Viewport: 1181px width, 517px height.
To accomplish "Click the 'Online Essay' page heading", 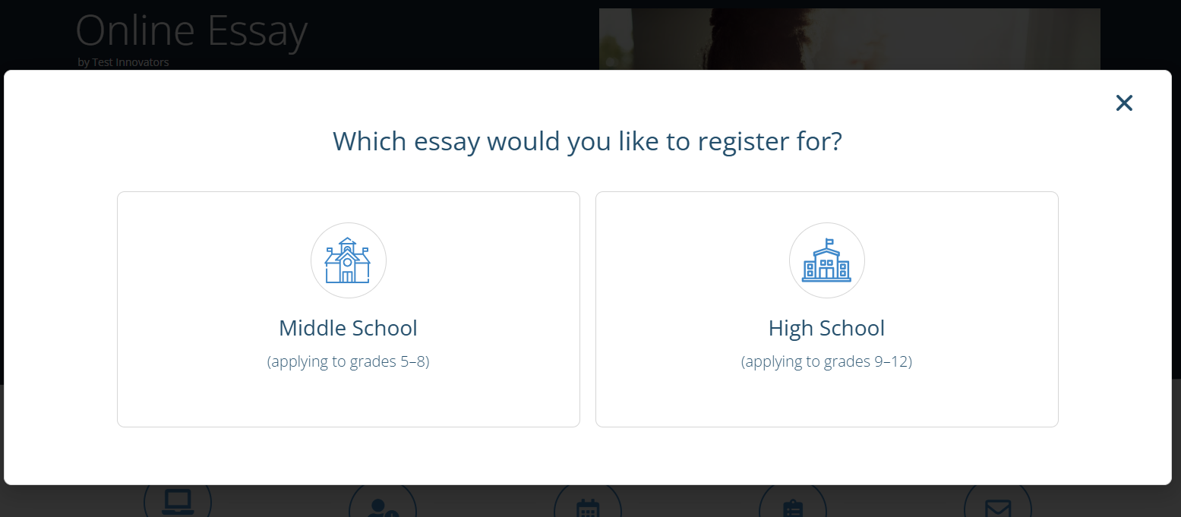I will (x=191, y=32).
